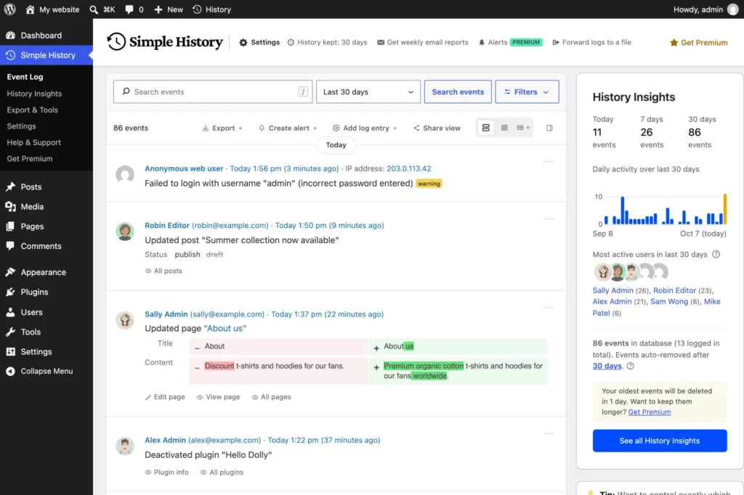
Task: Toggle the sidebar panel icon
Action: pyautogui.click(x=549, y=128)
